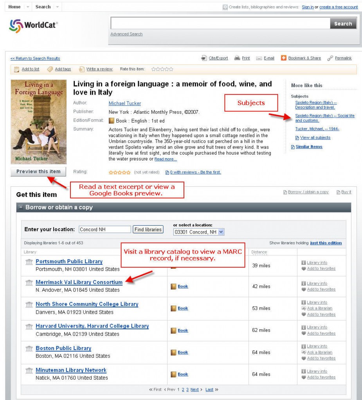
Task: Go to Next page of libraries
Action: coord(195,389)
